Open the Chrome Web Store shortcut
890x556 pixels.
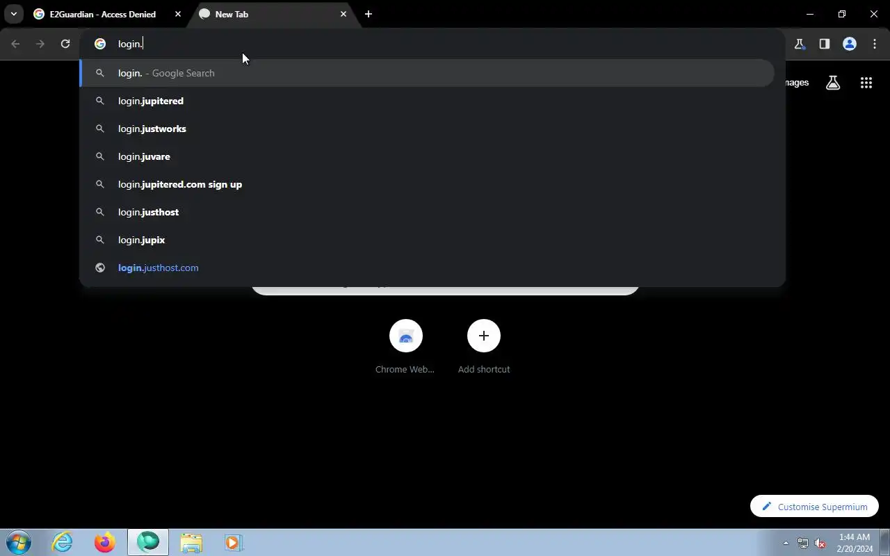(405, 346)
